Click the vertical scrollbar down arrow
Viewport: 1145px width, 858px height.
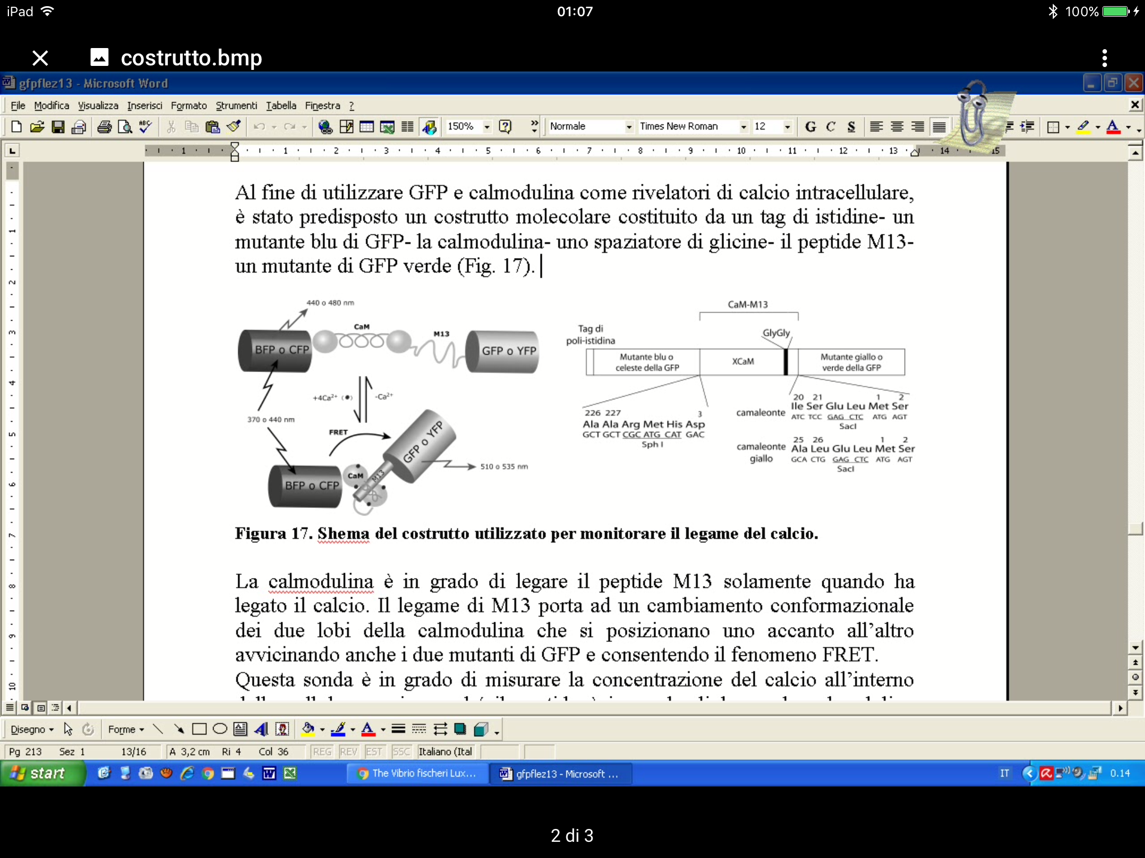point(1135,648)
